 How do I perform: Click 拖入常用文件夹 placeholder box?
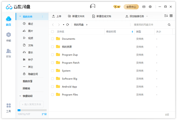[32, 105]
